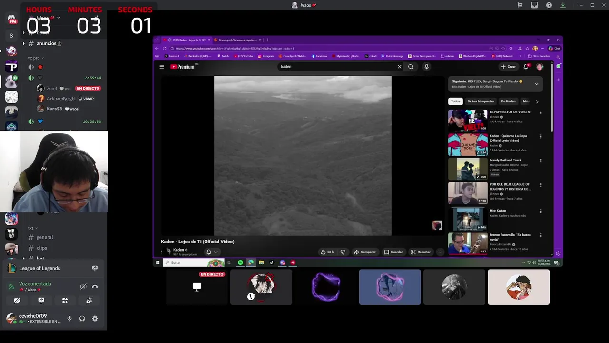
Task: Join the blue heart voice channel
Action: pyautogui.click(x=40, y=121)
